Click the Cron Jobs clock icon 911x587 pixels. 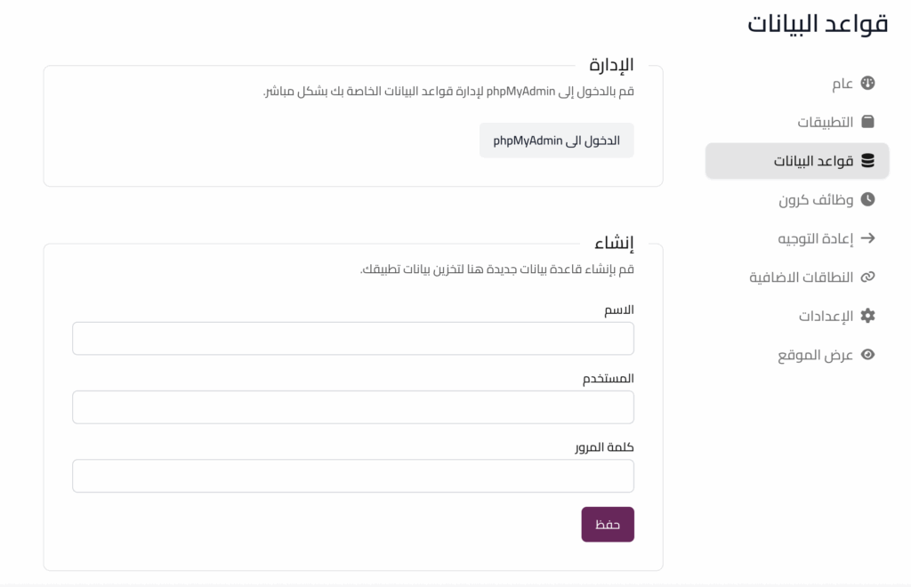868,200
